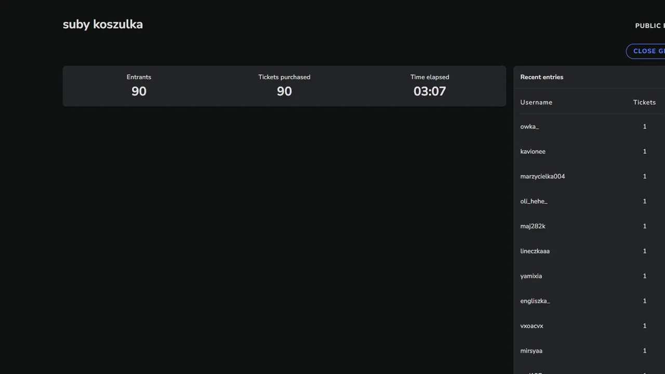The image size is (665, 374).
Task: Open the marzycielka004 entry
Action: point(542,177)
